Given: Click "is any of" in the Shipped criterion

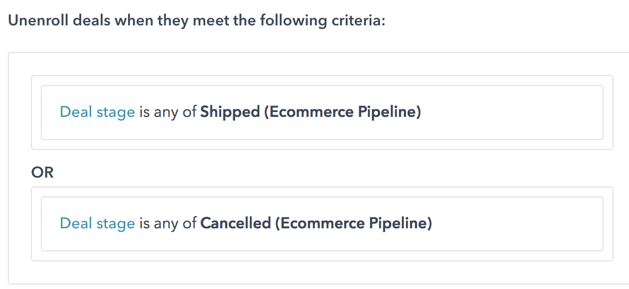Looking at the screenshot, I should pos(167,112).
